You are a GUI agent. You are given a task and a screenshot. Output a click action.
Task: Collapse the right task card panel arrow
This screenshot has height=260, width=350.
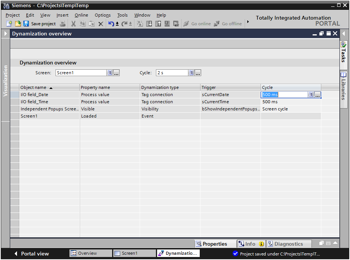[344, 34]
